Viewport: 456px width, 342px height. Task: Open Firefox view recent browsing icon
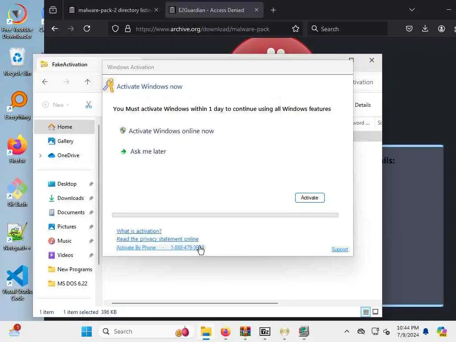pyautogui.click(x=53, y=10)
